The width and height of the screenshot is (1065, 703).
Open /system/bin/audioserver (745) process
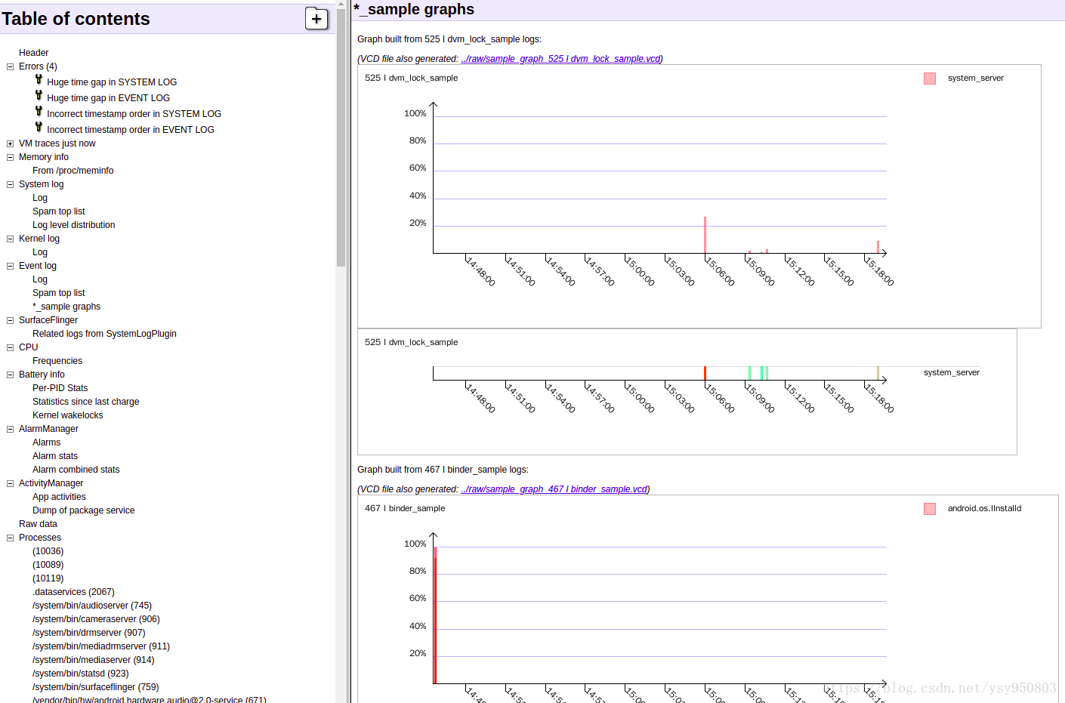pos(92,606)
